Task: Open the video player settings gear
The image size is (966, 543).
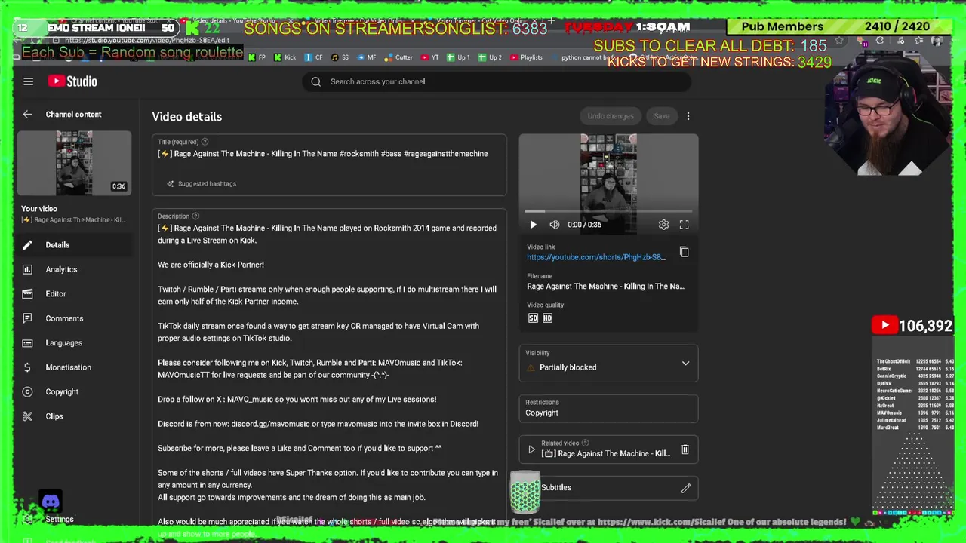Action: click(663, 225)
